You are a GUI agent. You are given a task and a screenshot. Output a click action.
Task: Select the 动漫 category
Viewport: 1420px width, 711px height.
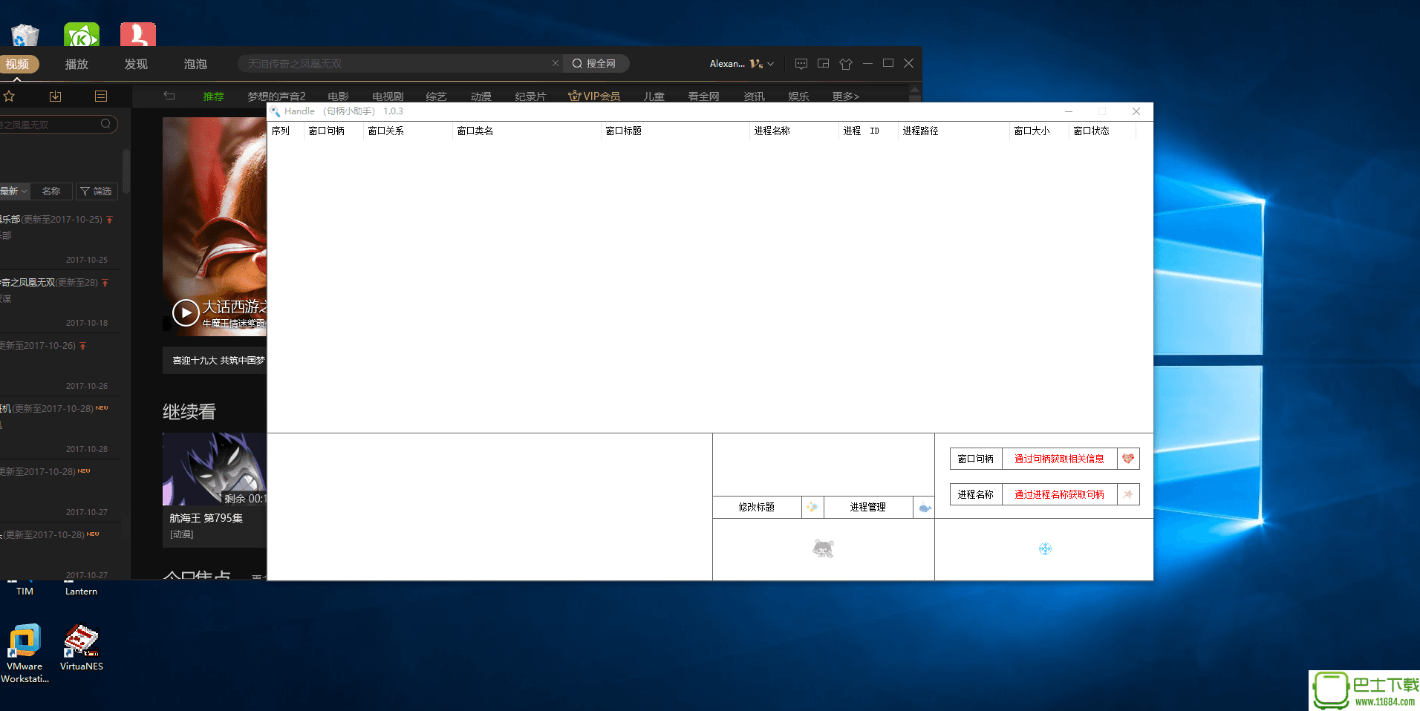click(x=481, y=96)
